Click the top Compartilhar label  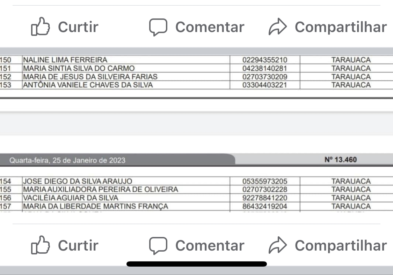click(341, 27)
